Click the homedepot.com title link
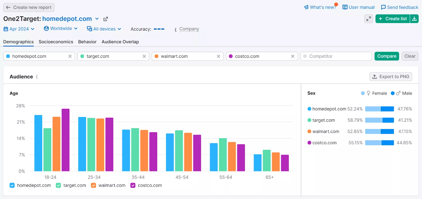Viewport: 422px width, 199px height. 67,19
